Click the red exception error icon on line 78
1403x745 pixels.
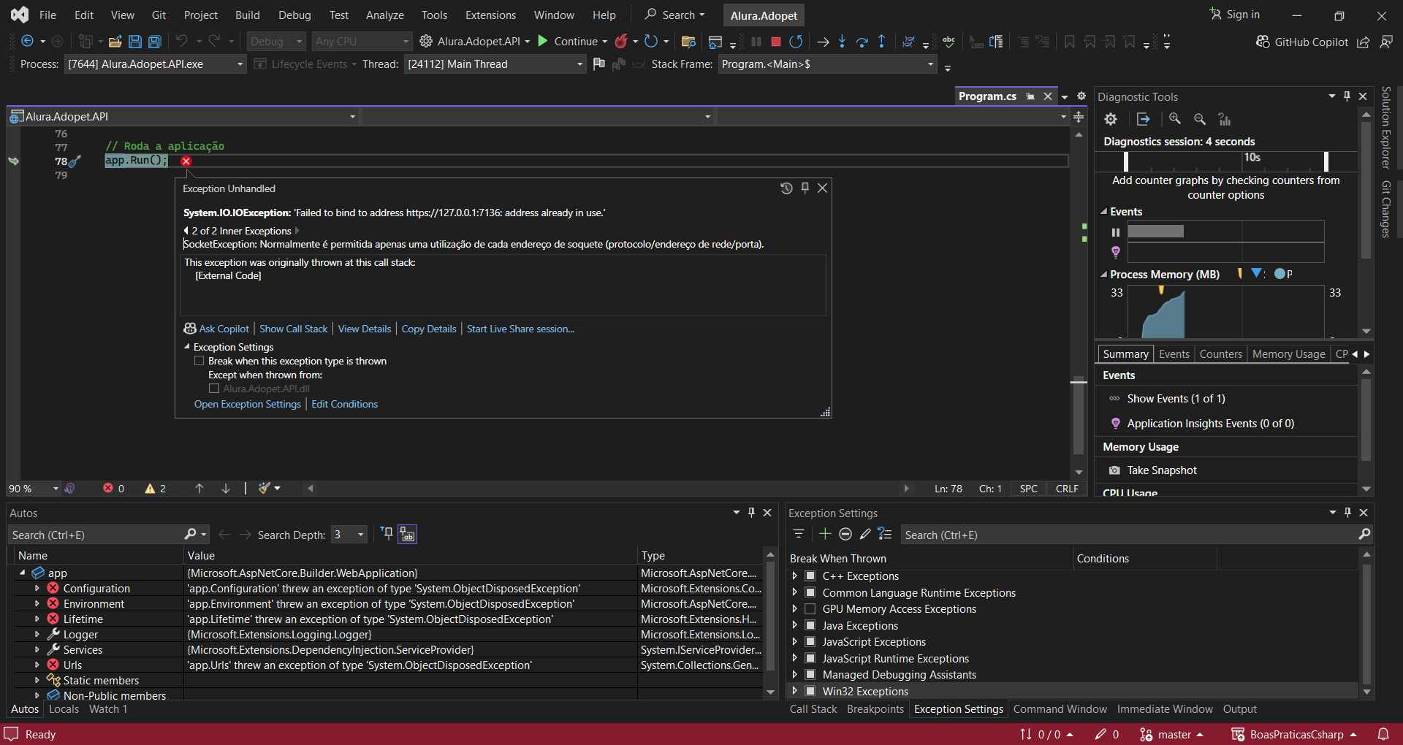(186, 161)
